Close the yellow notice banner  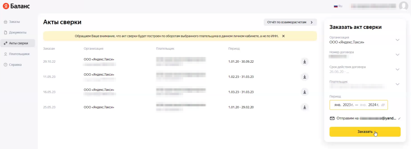(x=283, y=36)
